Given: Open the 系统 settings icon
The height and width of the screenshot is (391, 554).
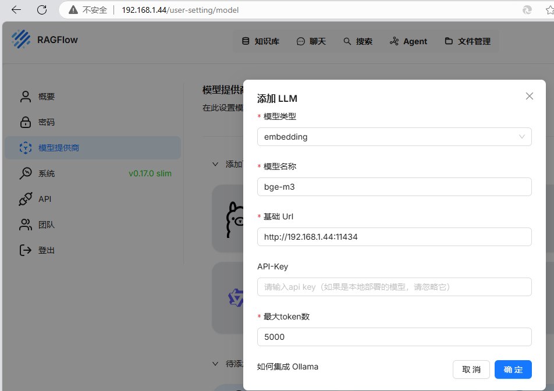Looking at the screenshot, I should pos(25,173).
